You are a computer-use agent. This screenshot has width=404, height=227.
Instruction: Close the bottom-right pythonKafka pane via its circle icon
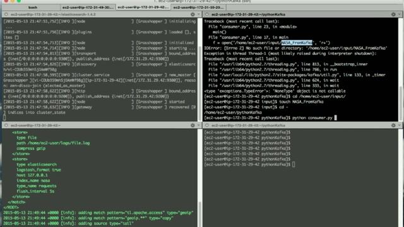click(207, 125)
